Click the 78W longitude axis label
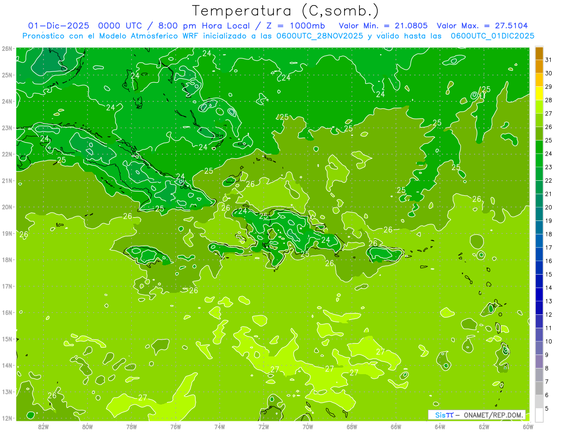 coord(131,426)
